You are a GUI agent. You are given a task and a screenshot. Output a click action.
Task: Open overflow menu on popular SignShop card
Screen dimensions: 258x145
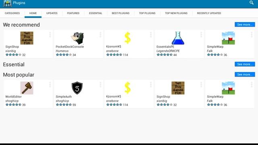(201, 85)
